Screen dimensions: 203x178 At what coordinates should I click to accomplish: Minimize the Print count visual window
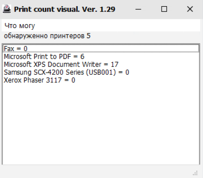point(138,9)
